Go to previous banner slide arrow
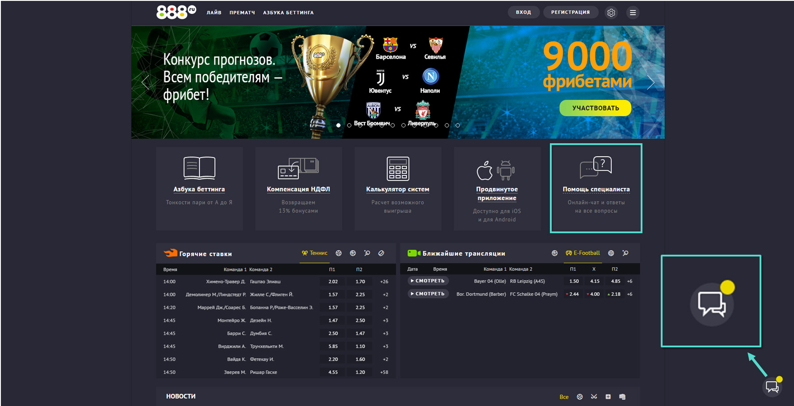The image size is (794, 406). [x=145, y=82]
